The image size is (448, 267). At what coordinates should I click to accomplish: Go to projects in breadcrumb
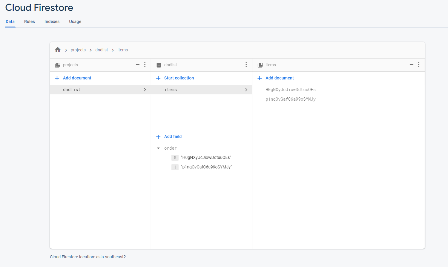[x=78, y=50]
